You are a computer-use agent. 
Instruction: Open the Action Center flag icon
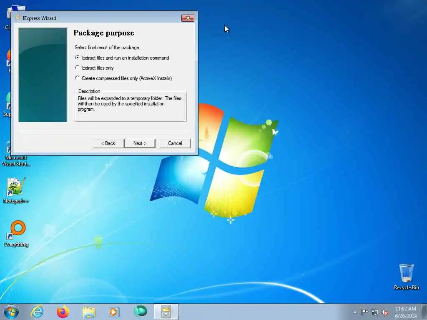[364, 312]
